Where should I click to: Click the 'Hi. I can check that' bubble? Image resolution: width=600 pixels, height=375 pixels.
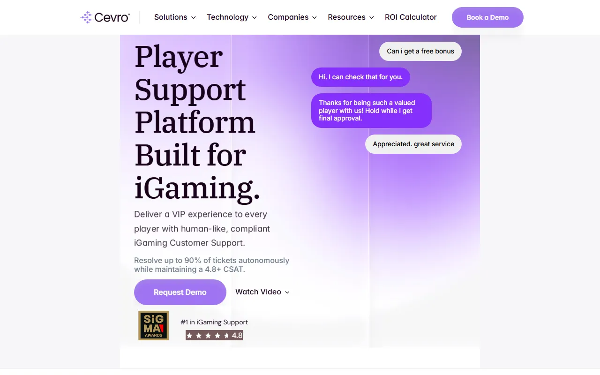click(360, 77)
